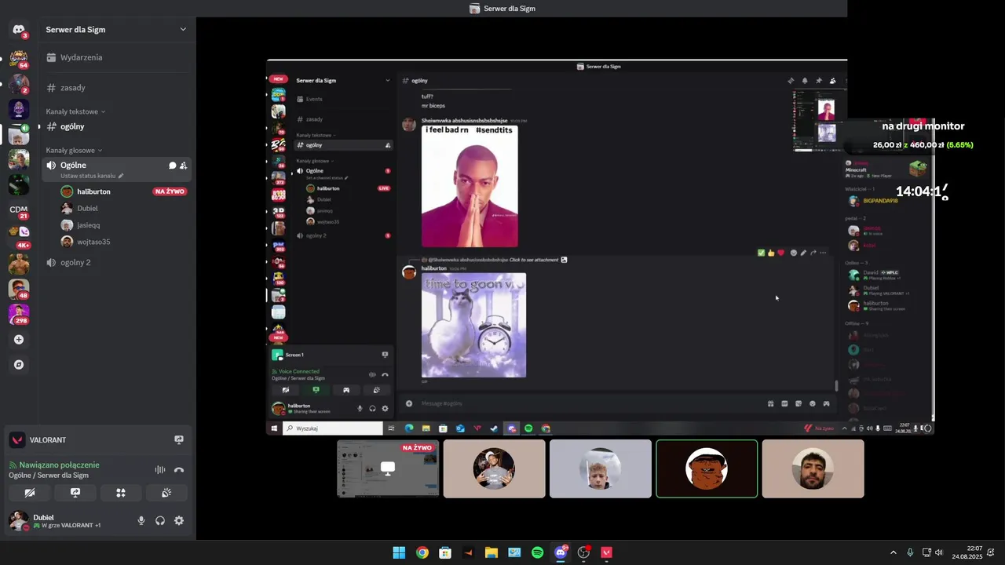The image size is (1005, 565).
Task: Stream VALORANT using screen icon beside it
Action: [179, 440]
